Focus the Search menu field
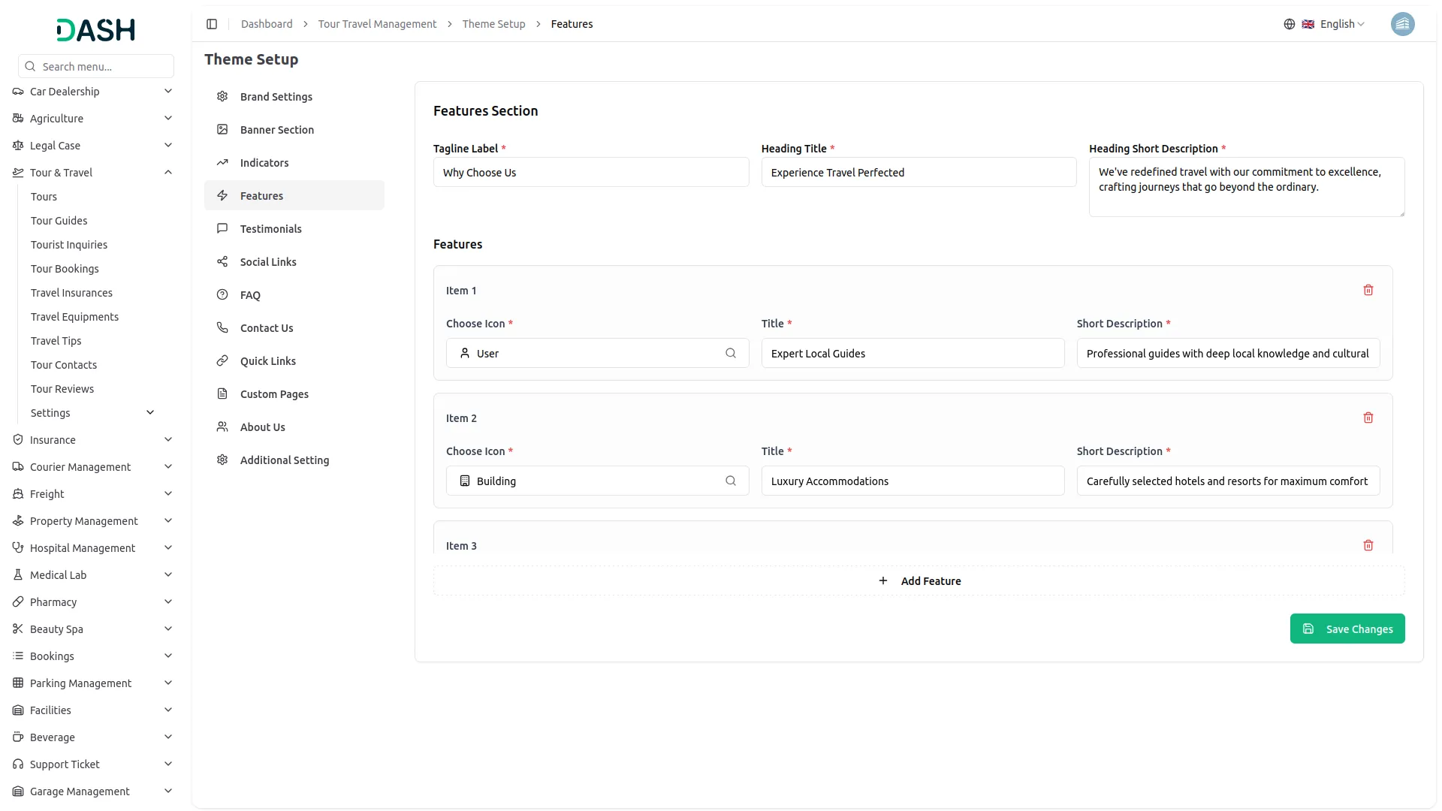This screenshot has width=1442, height=811. pos(104,67)
